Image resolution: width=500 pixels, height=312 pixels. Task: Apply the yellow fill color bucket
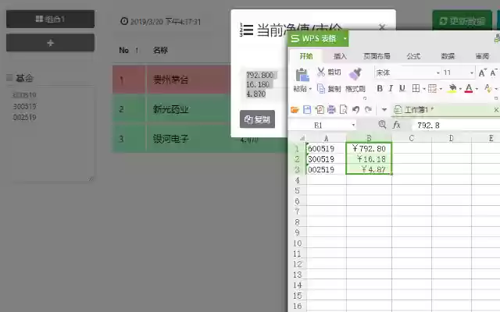(452, 88)
